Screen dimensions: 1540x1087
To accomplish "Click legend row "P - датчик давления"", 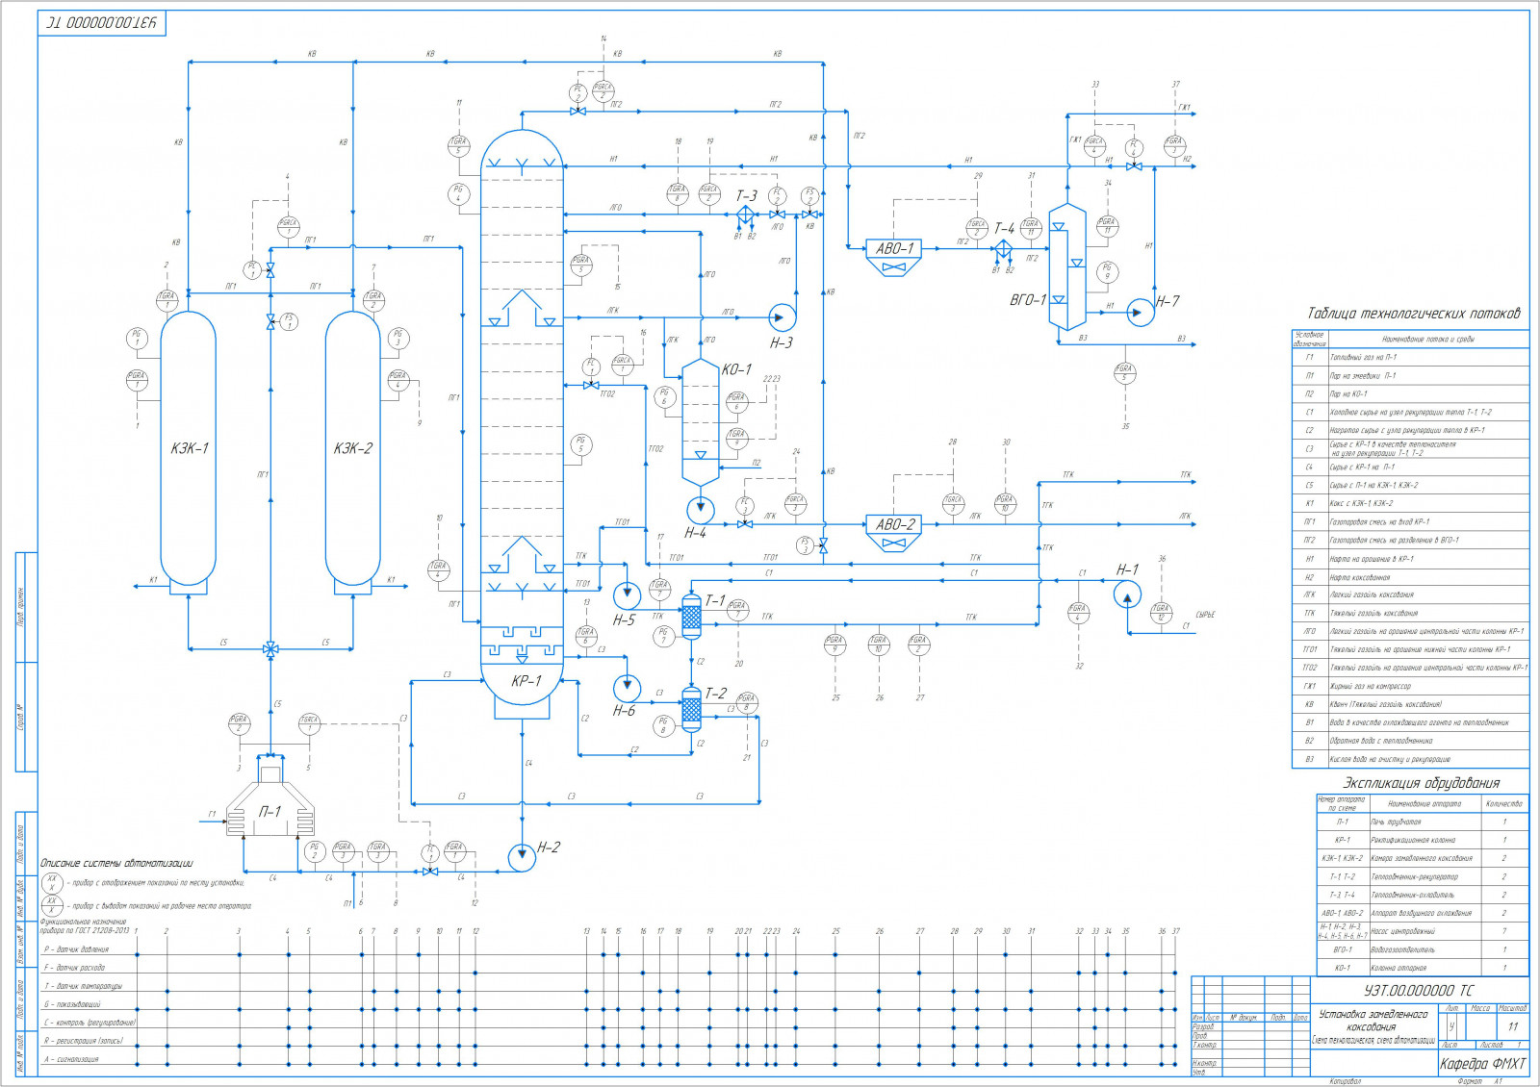I will coord(77,949).
